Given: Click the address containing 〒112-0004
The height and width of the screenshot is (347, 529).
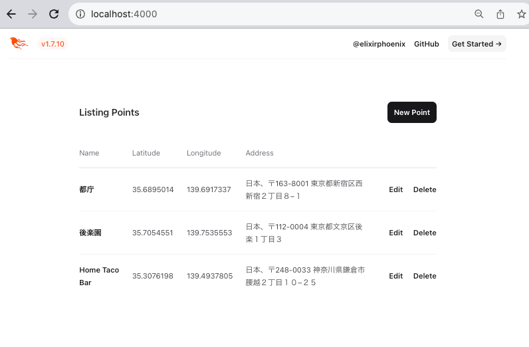Looking at the screenshot, I should (x=304, y=233).
